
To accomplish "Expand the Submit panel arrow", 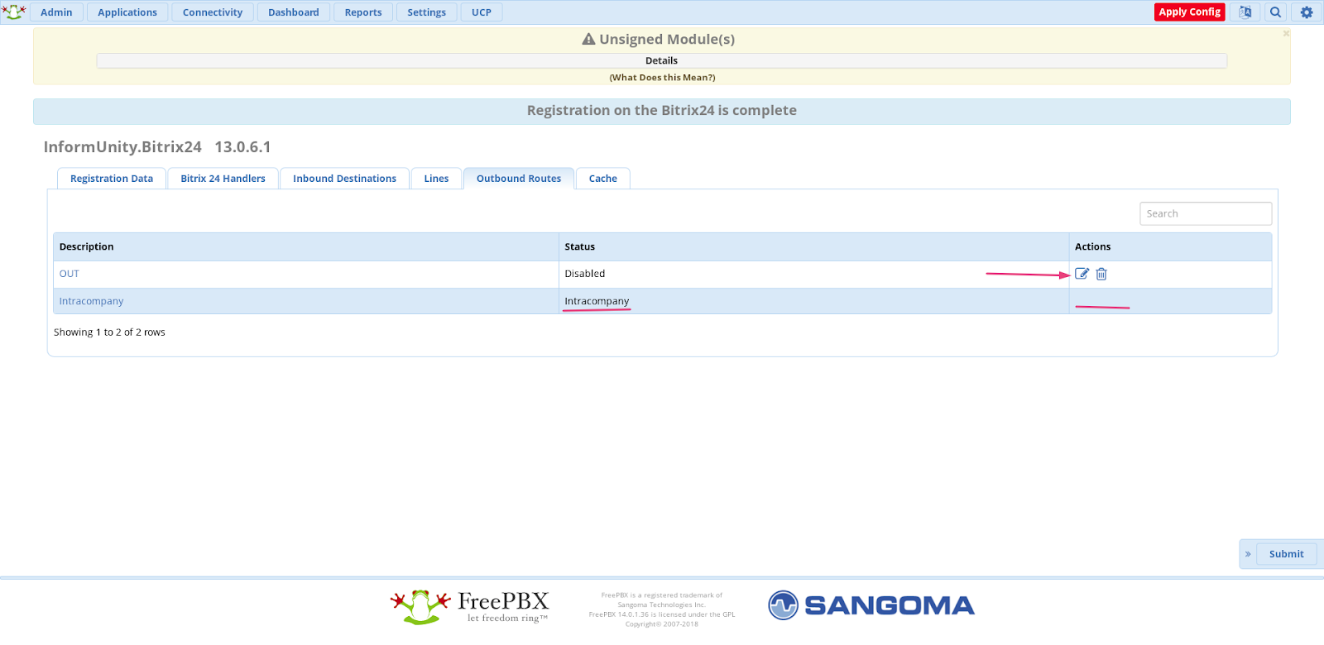I will (x=1248, y=554).
